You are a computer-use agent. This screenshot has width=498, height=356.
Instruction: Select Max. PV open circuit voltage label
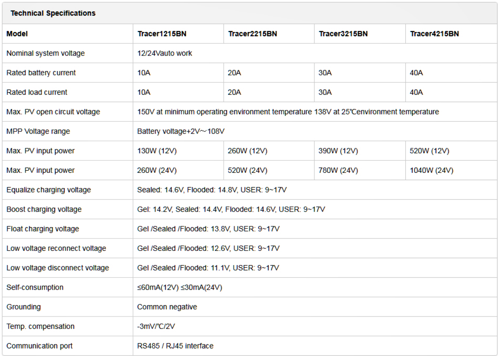[53, 112]
